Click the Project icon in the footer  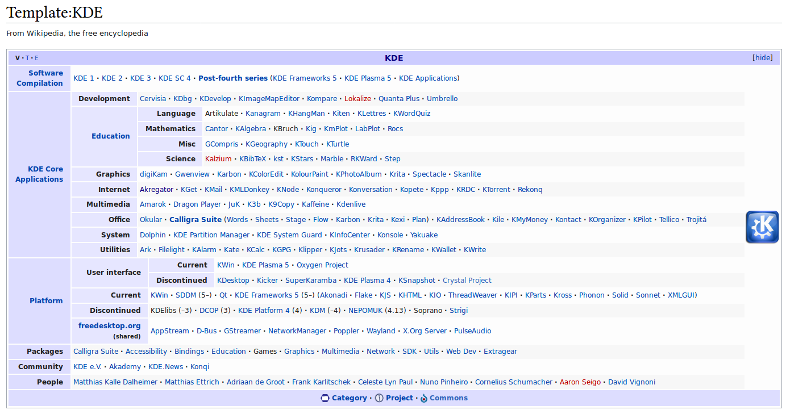pyautogui.click(x=379, y=398)
